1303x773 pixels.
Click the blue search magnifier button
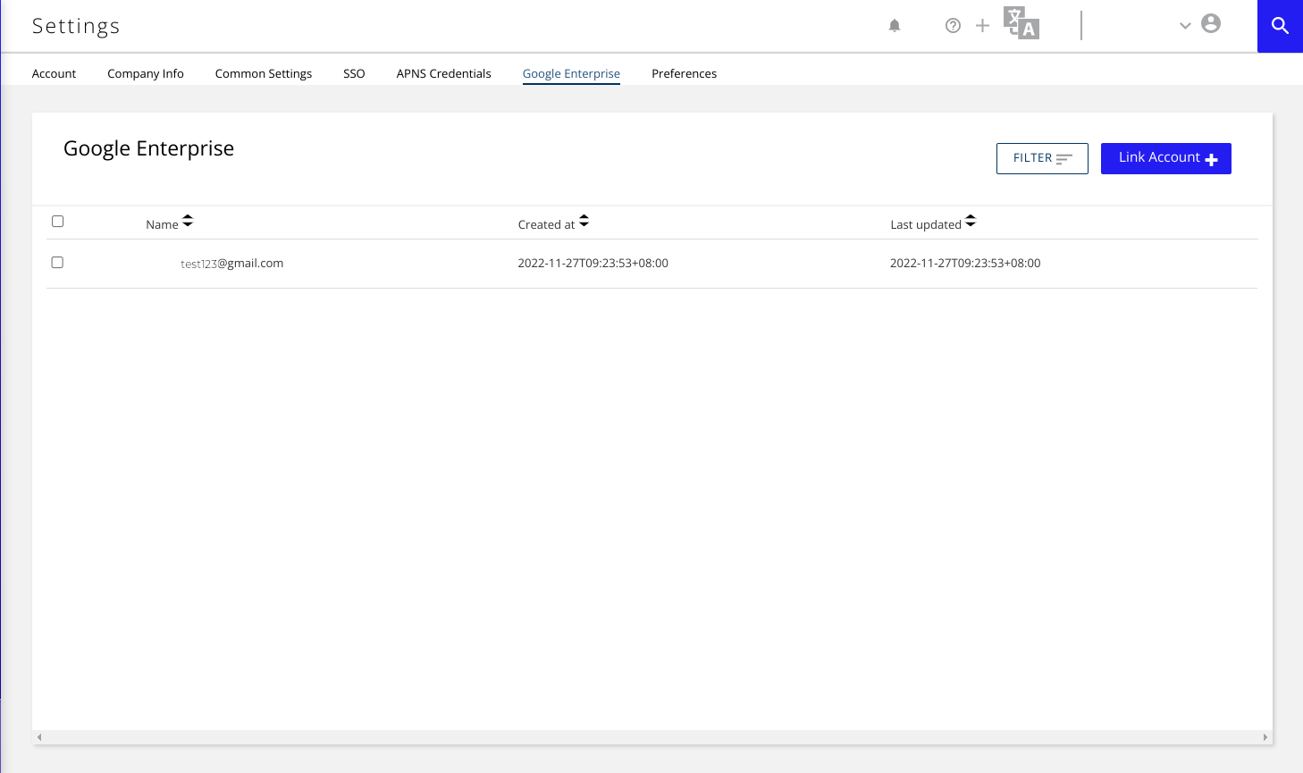coord(1280,26)
